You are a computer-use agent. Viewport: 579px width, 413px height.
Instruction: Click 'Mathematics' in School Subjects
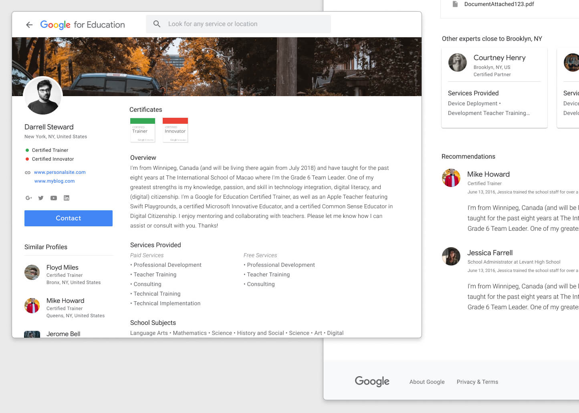click(x=190, y=333)
